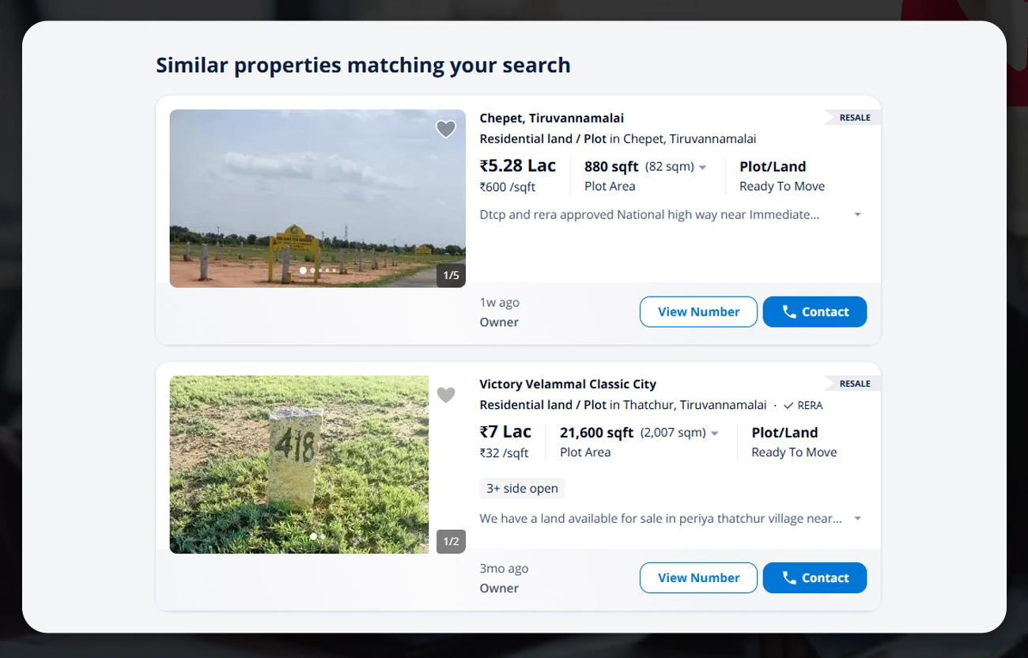Favorite the Victory Velammal Classic City listing
This screenshot has height=658, width=1028.
click(x=446, y=395)
